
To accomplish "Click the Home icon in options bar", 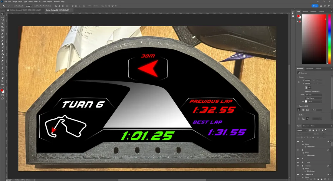I will tap(4, 6).
